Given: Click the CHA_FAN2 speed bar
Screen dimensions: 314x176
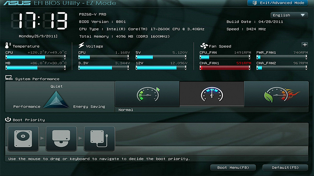Looking at the screenshot, I should pos(282,68).
